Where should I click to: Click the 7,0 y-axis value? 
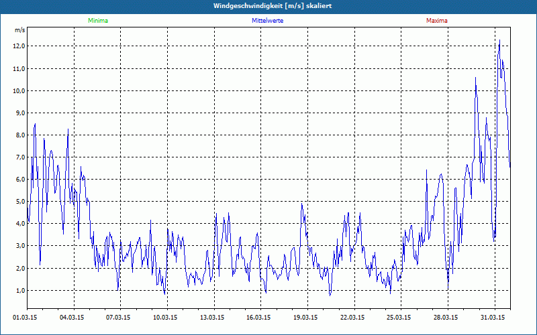pyautogui.click(x=21, y=157)
